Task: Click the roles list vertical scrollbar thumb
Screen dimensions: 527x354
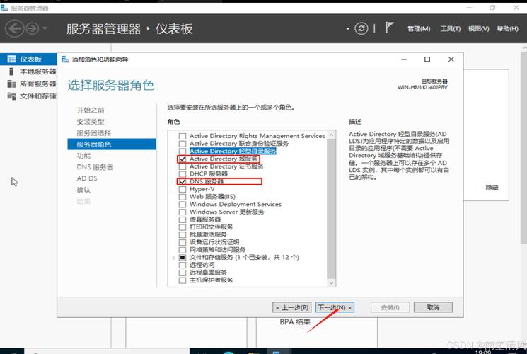Action: tap(331, 209)
